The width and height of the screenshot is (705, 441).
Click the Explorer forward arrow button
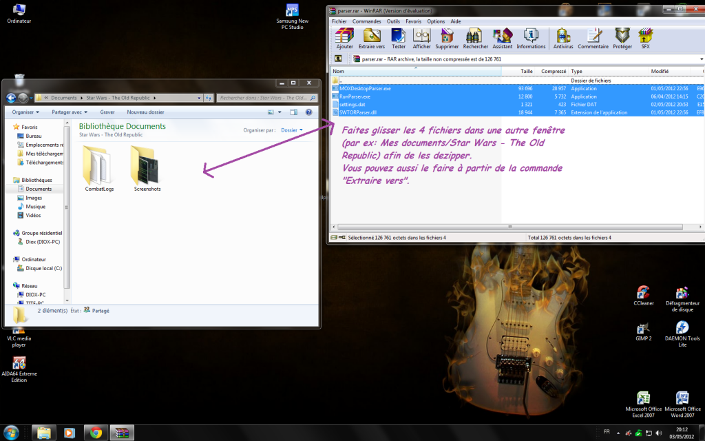point(23,98)
